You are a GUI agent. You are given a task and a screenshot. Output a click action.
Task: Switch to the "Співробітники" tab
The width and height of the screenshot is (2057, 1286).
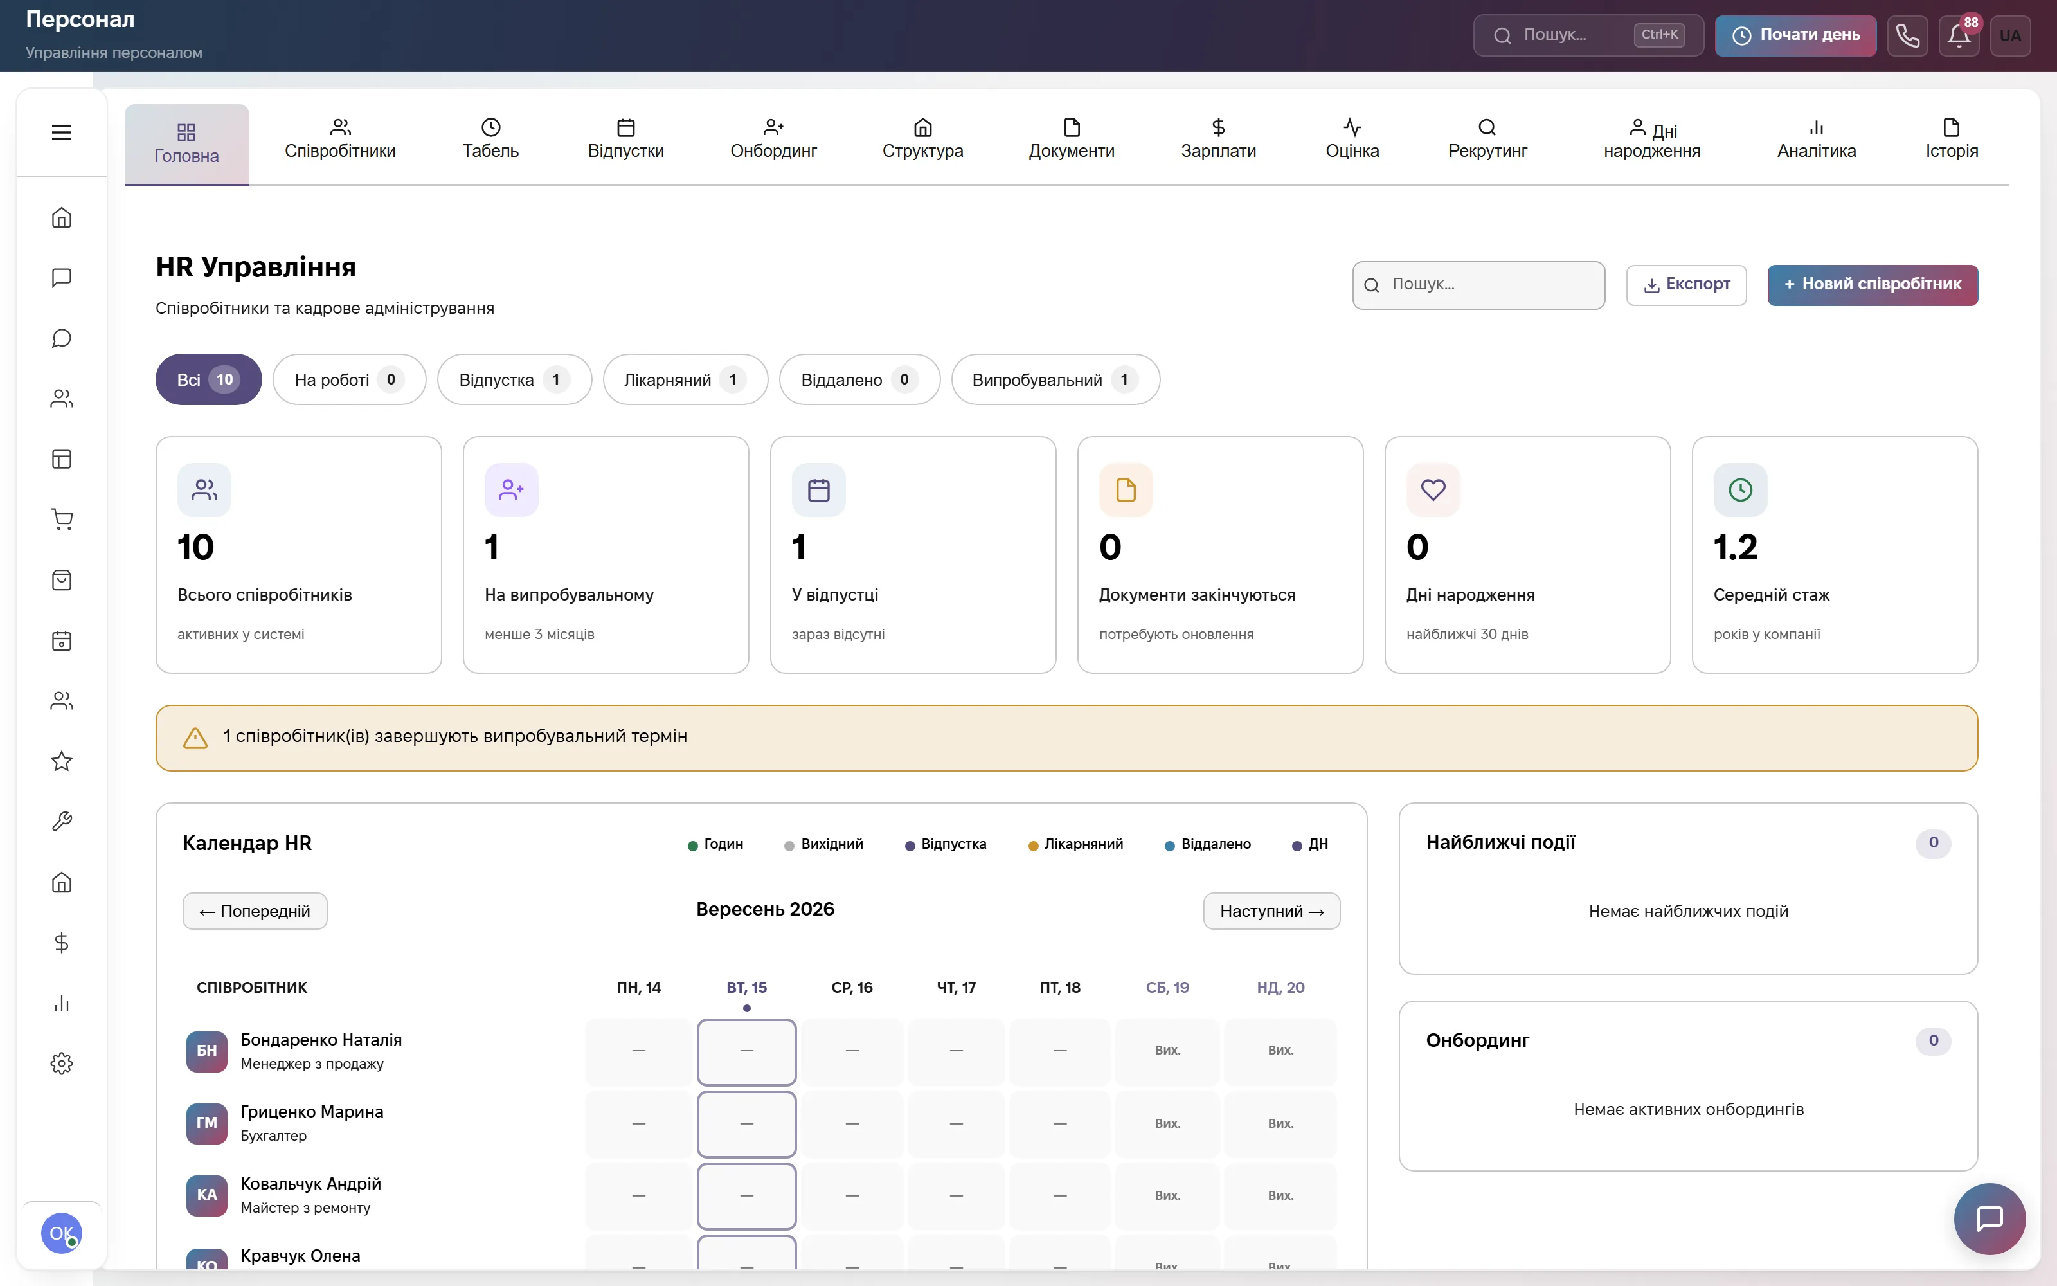pyautogui.click(x=340, y=140)
